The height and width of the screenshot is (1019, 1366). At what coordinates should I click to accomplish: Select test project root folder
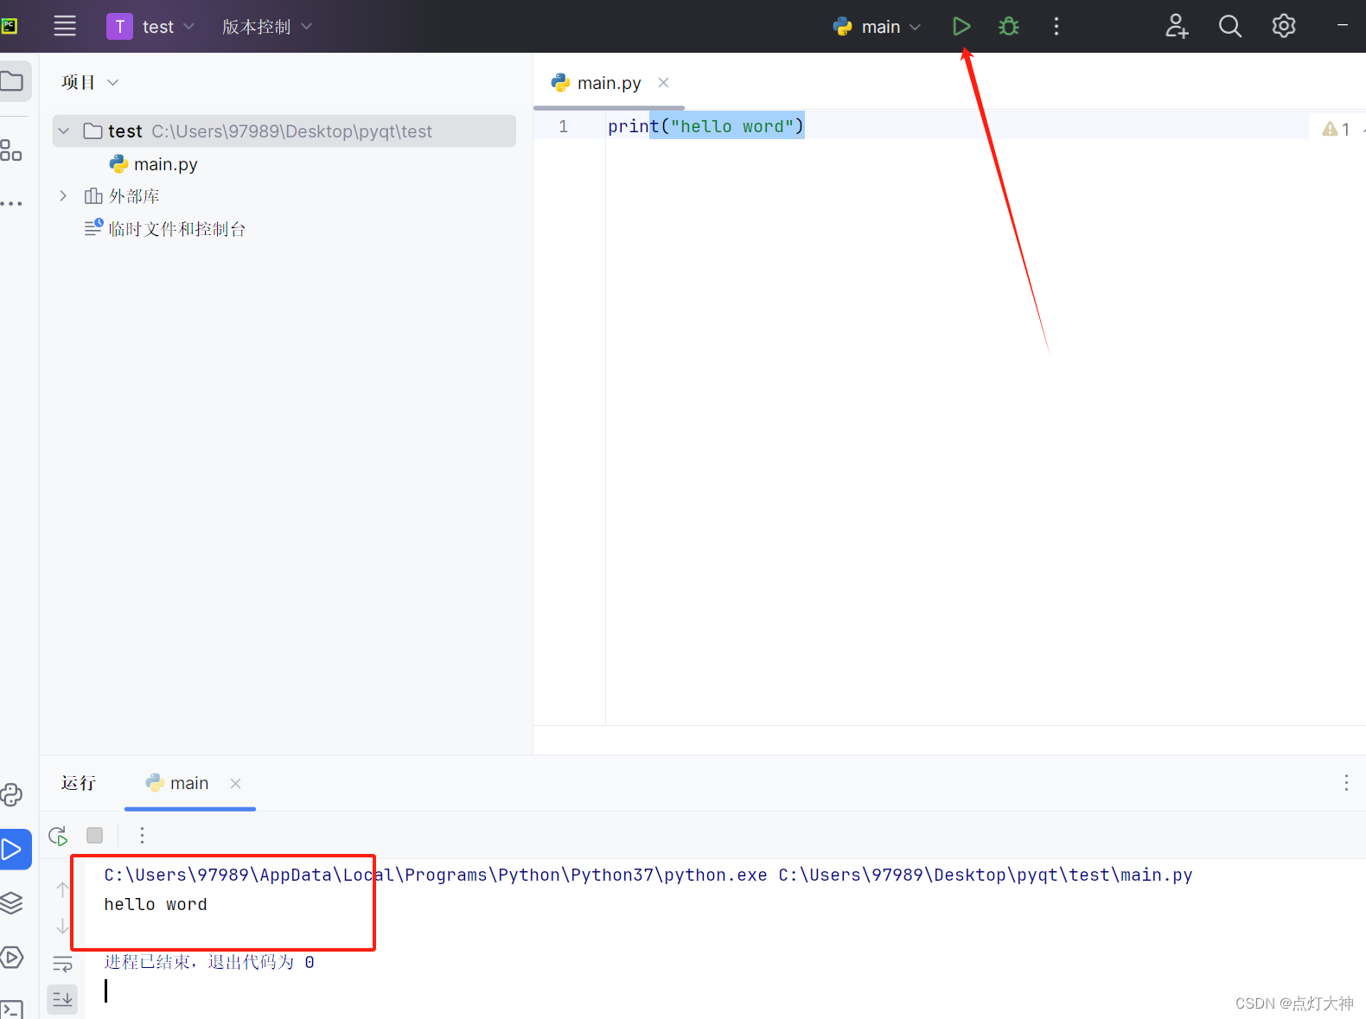284,131
